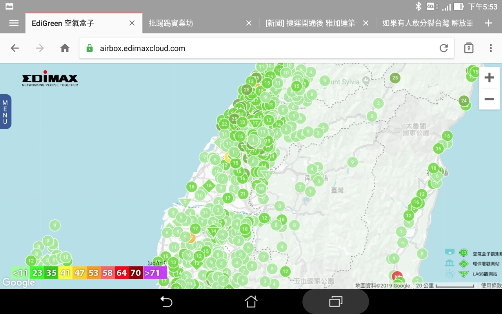Viewport: 502px width, 314px height.
Task: Click the 64 red legend swatch
Action: click(x=122, y=273)
